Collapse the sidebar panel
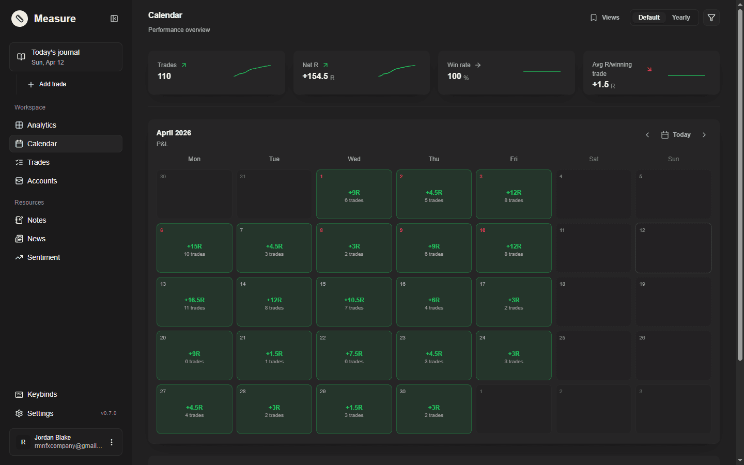The image size is (744, 465). (114, 18)
